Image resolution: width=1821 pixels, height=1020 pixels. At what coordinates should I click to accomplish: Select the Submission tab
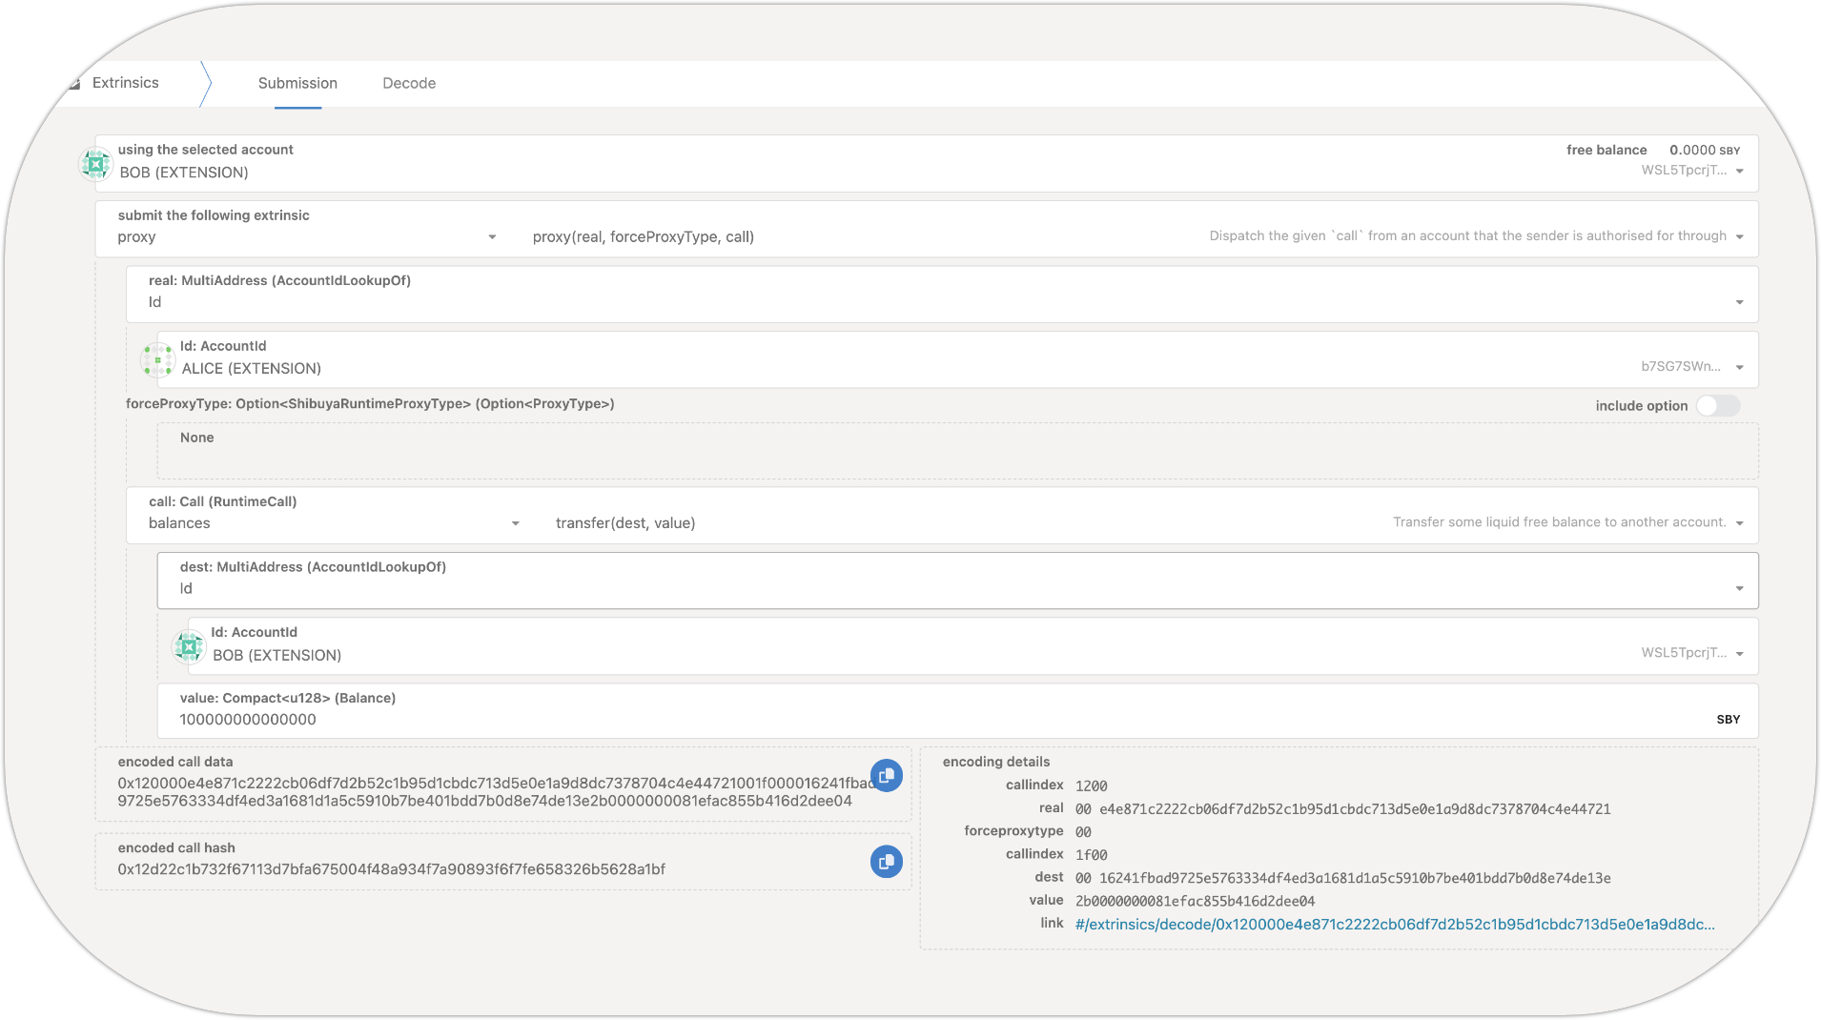297,84
